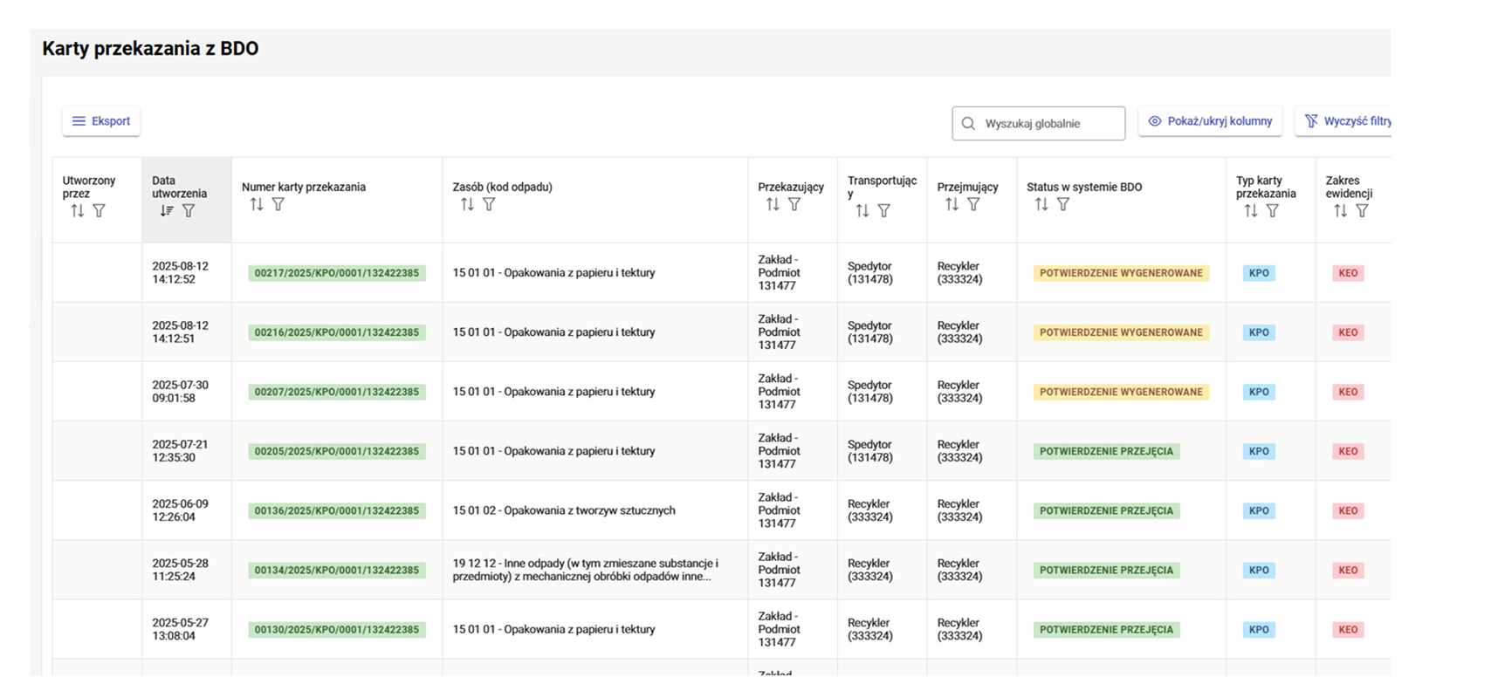Open Typ karty przekazania filter
Image resolution: width=1498 pixels, height=691 pixels.
coord(1273,211)
